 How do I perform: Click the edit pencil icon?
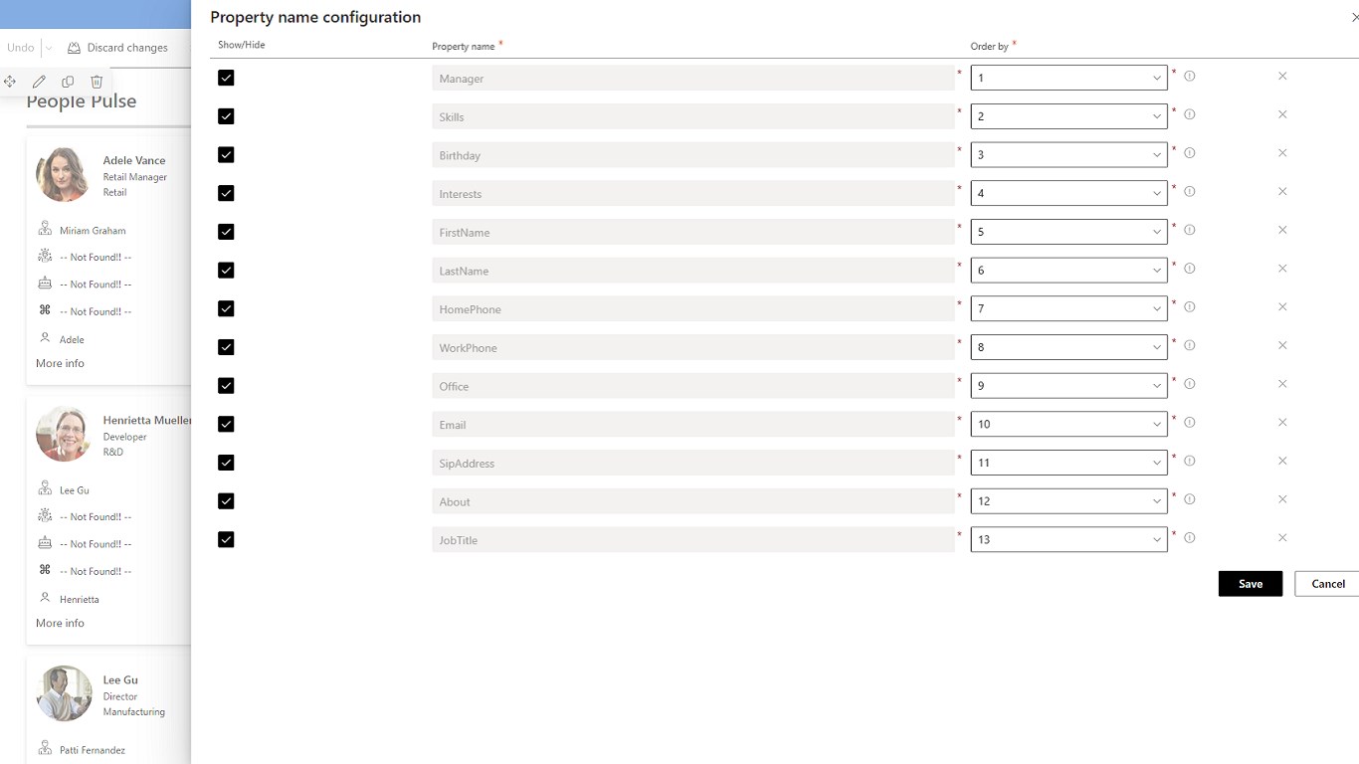pos(39,82)
